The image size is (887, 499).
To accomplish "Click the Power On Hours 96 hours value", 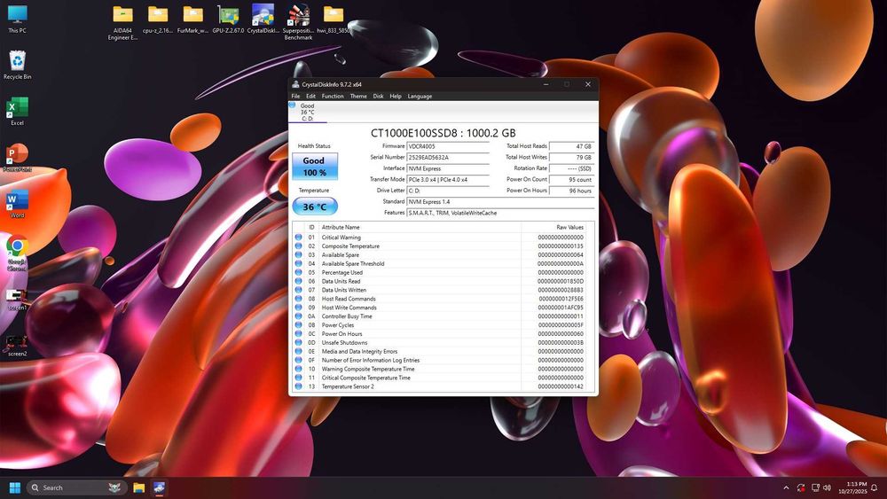I will pos(571,191).
